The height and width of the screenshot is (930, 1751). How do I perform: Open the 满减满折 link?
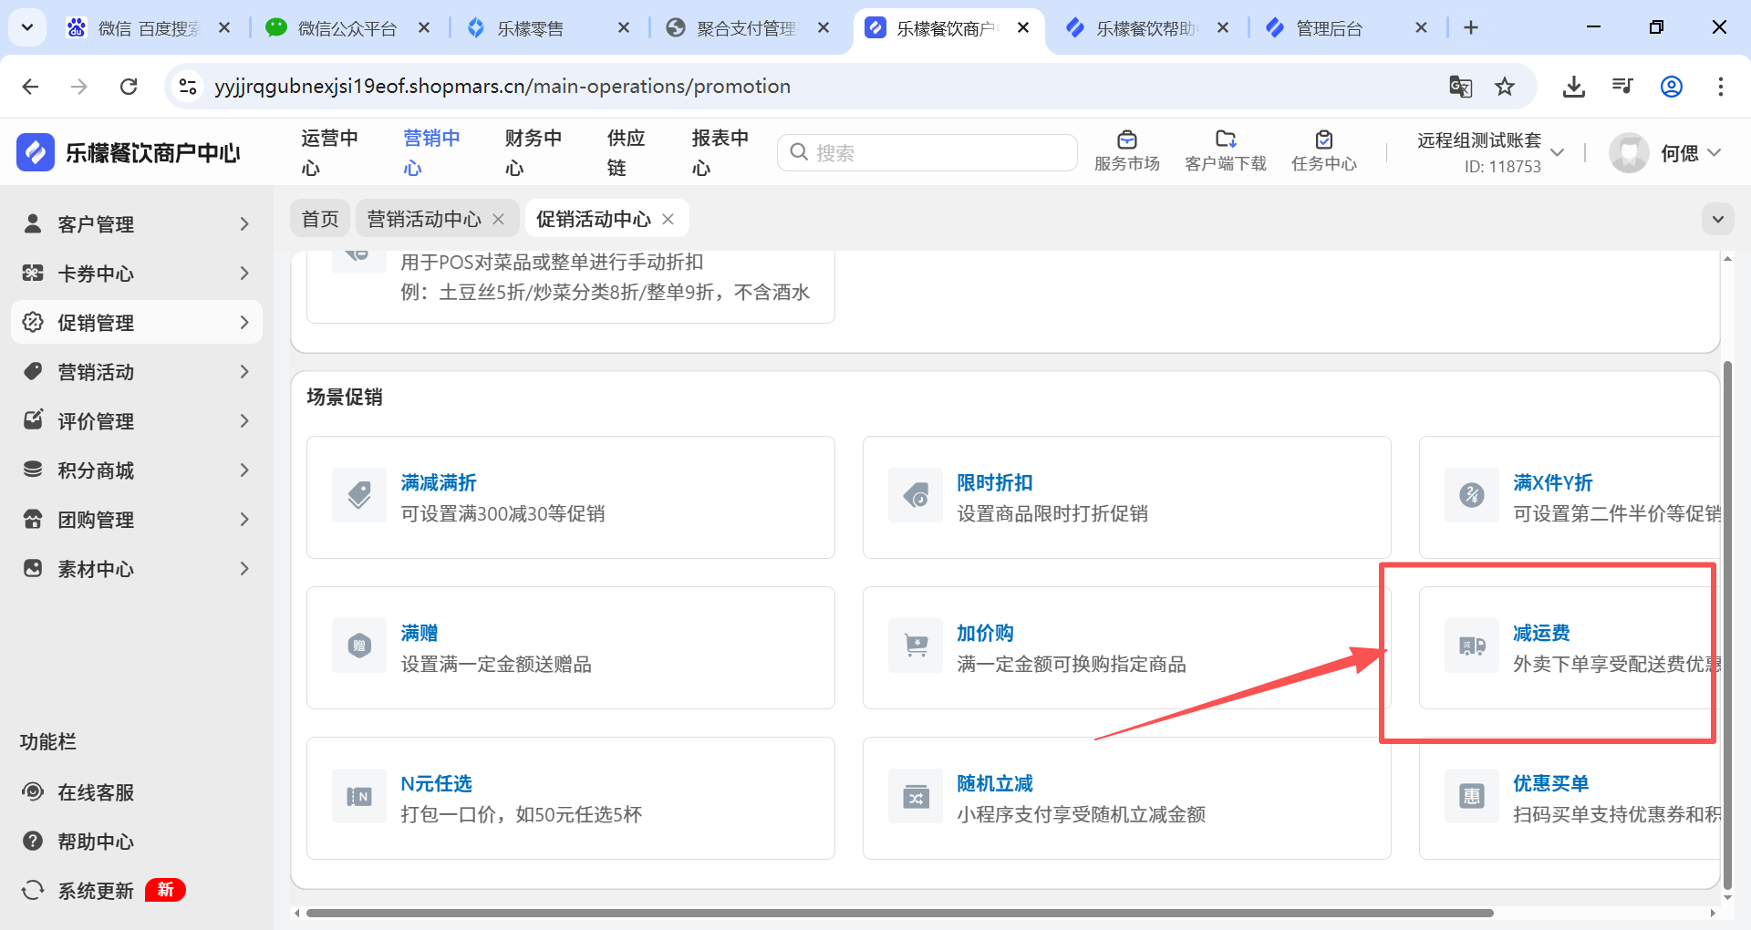click(439, 482)
